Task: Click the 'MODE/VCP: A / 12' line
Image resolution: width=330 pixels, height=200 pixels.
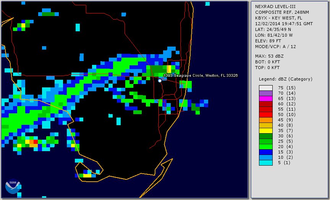Action: [275, 47]
